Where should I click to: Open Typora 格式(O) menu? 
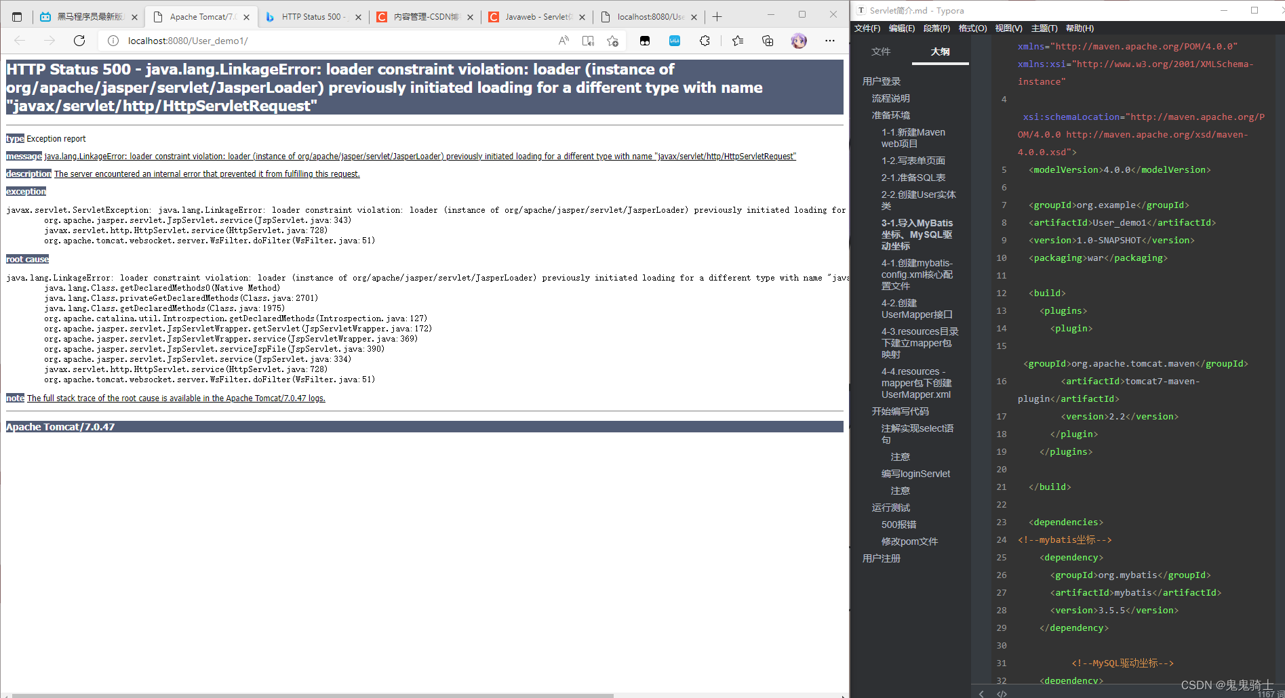click(x=972, y=28)
